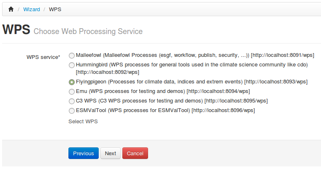Click the Malleefowl Processes option label

pos(195,55)
